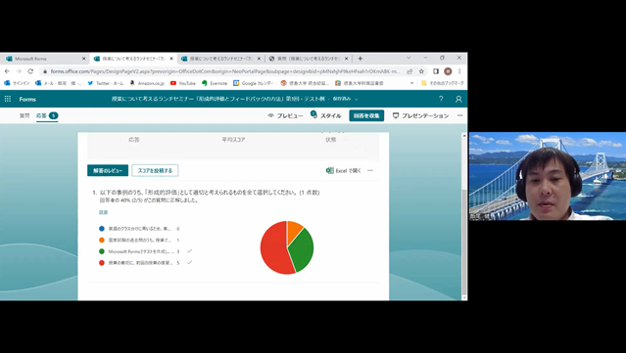The height and width of the screenshot is (353, 626).
Task: Open the Evernote bookmark
Action: 215,83
